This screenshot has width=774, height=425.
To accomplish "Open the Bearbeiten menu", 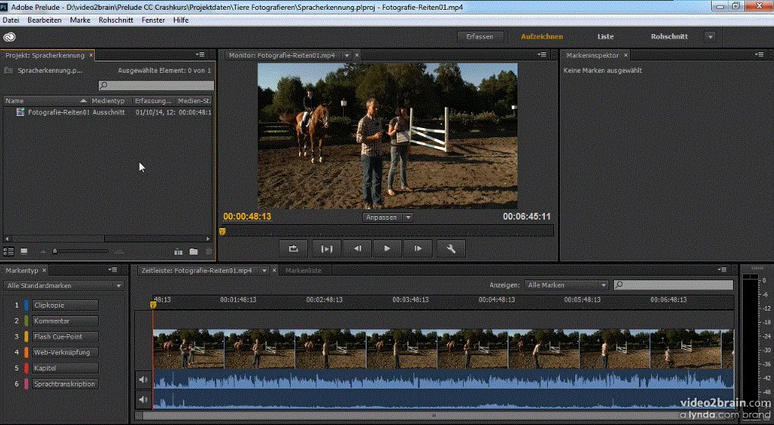I will point(45,20).
